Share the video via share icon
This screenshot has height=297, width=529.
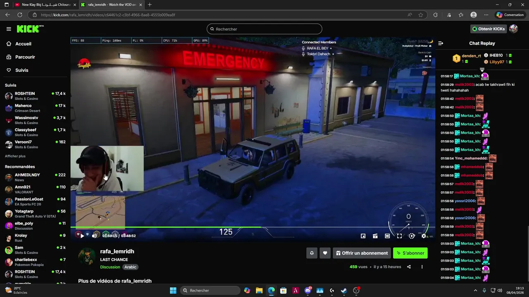(409, 267)
